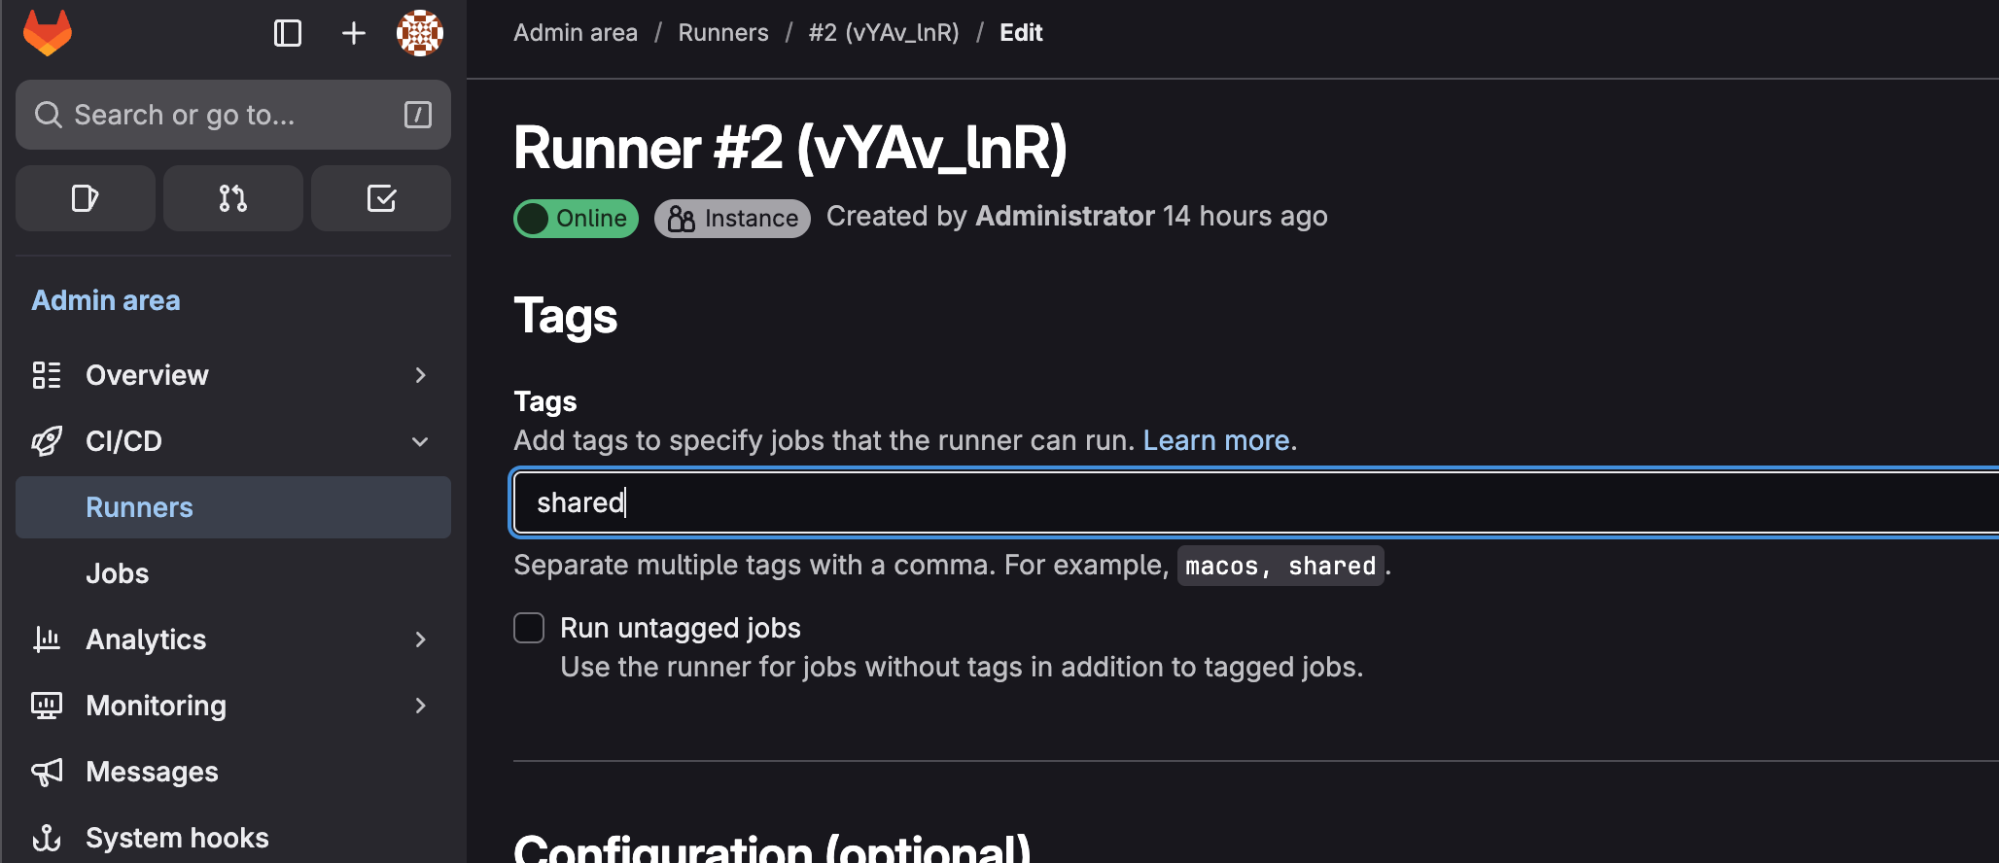Click the Search or go to field
Image resolution: width=1999 pixels, height=863 pixels.
click(x=233, y=115)
